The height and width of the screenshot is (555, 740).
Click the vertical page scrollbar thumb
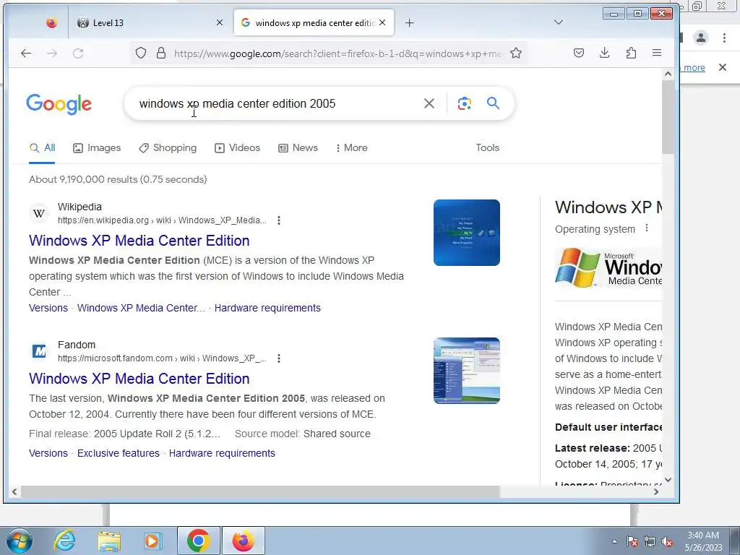pyautogui.click(x=668, y=116)
